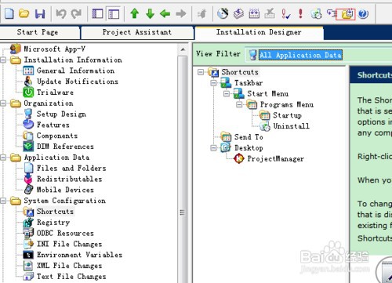This screenshot has width=392, height=283.
Task: Click the green down arrow
Action: (x=150, y=13)
